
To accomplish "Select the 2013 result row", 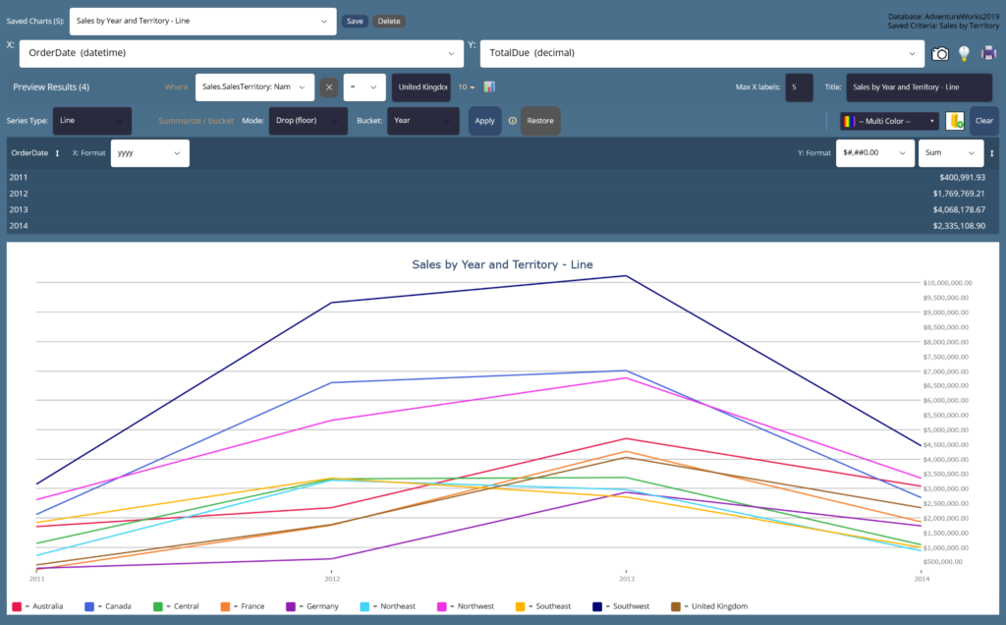I will coord(503,210).
